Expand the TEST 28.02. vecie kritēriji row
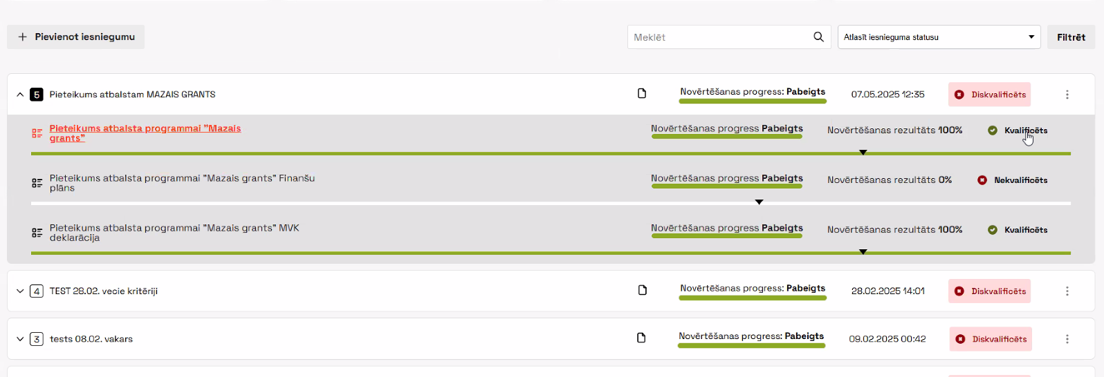1104x377 pixels. coord(20,291)
